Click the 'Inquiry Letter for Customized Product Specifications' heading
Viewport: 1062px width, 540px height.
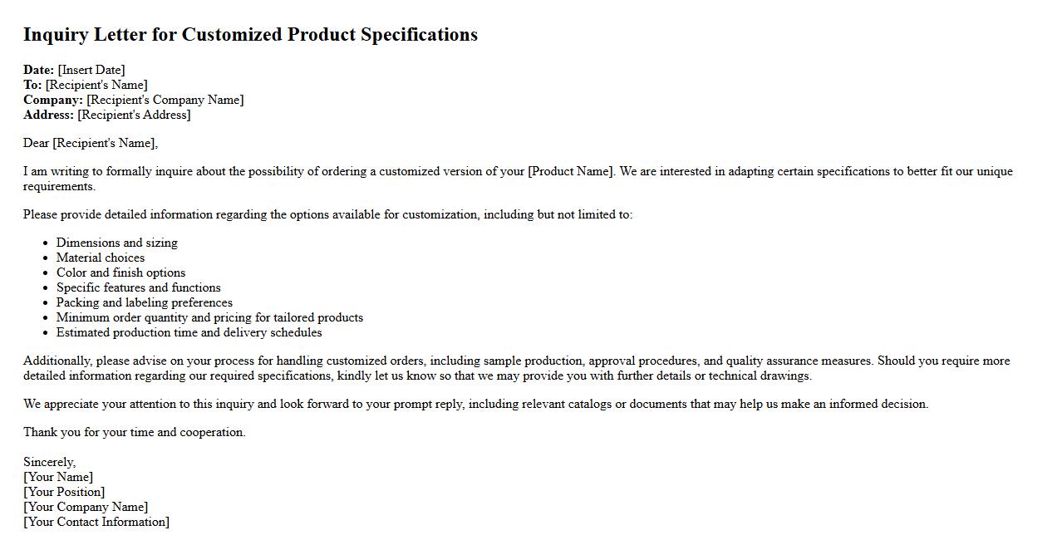point(250,35)
